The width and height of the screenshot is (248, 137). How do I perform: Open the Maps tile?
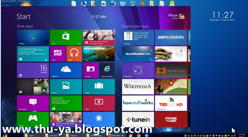[x=58, y=54]
